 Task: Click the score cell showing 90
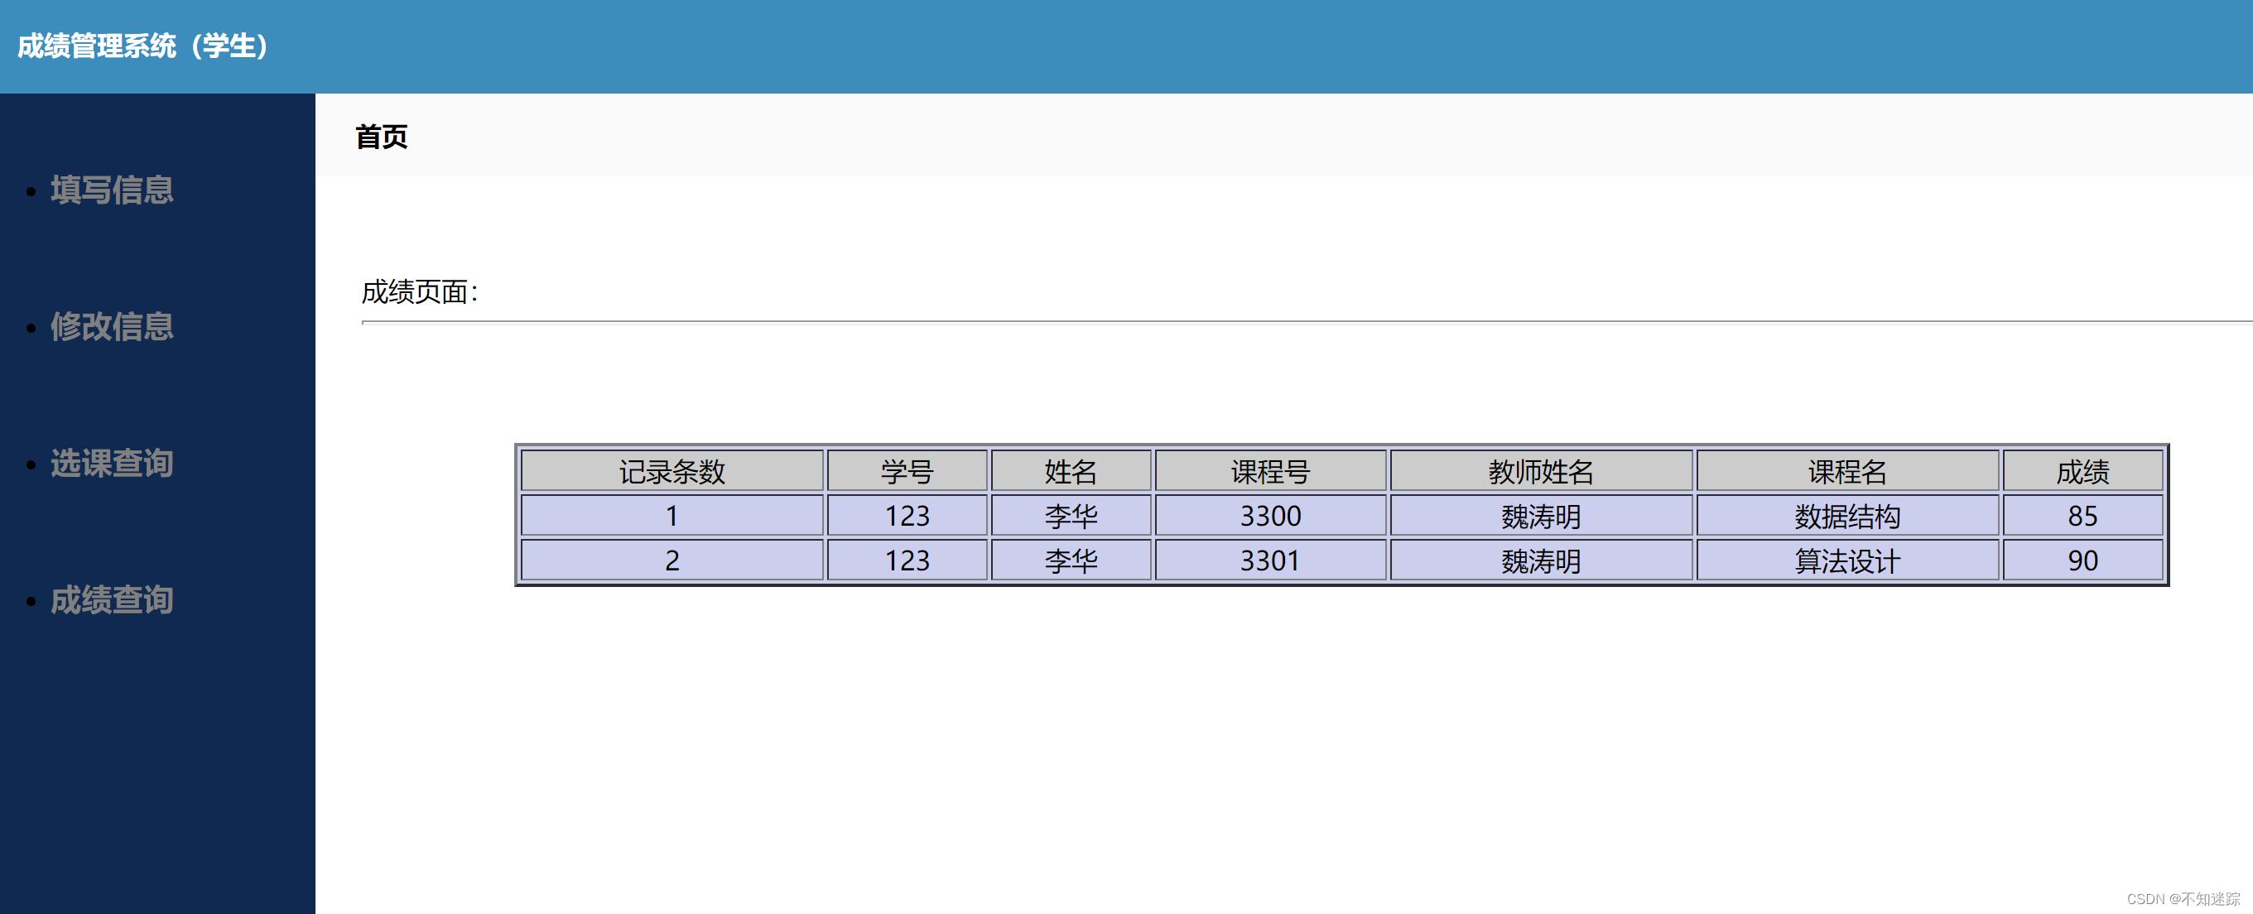pos(2082,560)
